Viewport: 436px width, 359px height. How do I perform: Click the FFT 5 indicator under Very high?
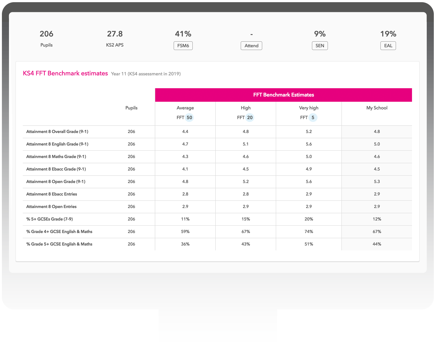308,117
